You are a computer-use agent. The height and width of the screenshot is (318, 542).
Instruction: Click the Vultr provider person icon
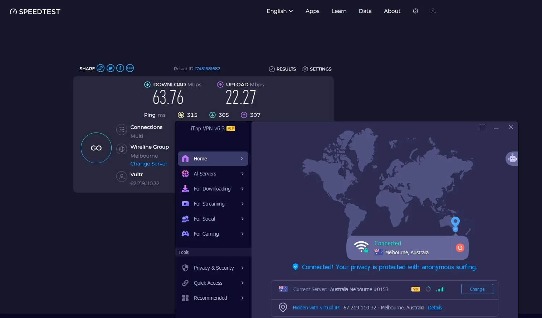(x=122, y=177)
